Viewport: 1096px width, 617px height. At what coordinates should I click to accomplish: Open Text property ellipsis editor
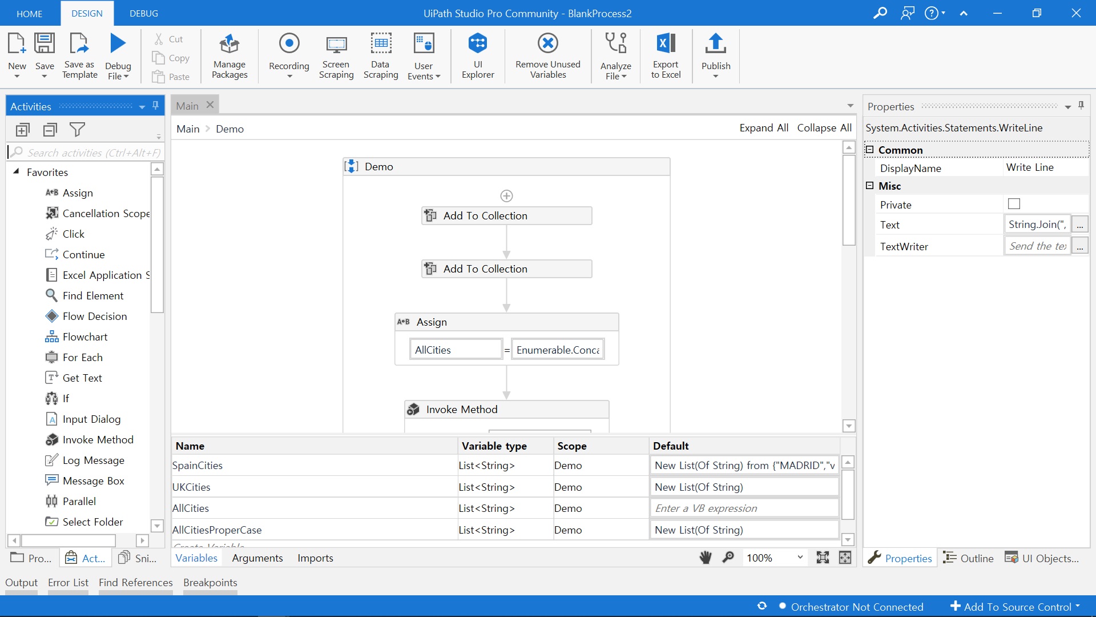[x=1080, y=225]
